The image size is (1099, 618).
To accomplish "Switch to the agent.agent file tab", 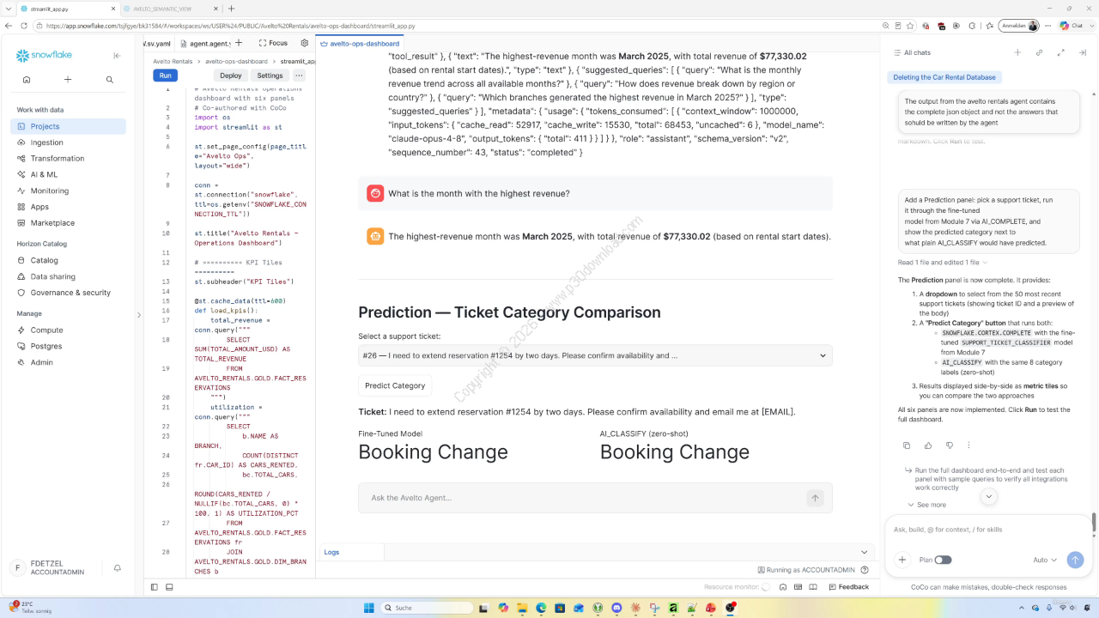I will (209, 43).
